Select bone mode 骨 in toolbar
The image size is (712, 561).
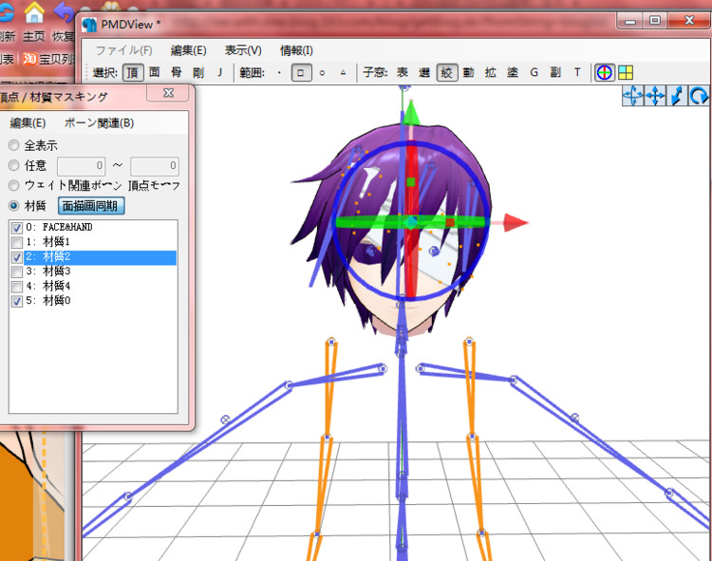(177, 73)
